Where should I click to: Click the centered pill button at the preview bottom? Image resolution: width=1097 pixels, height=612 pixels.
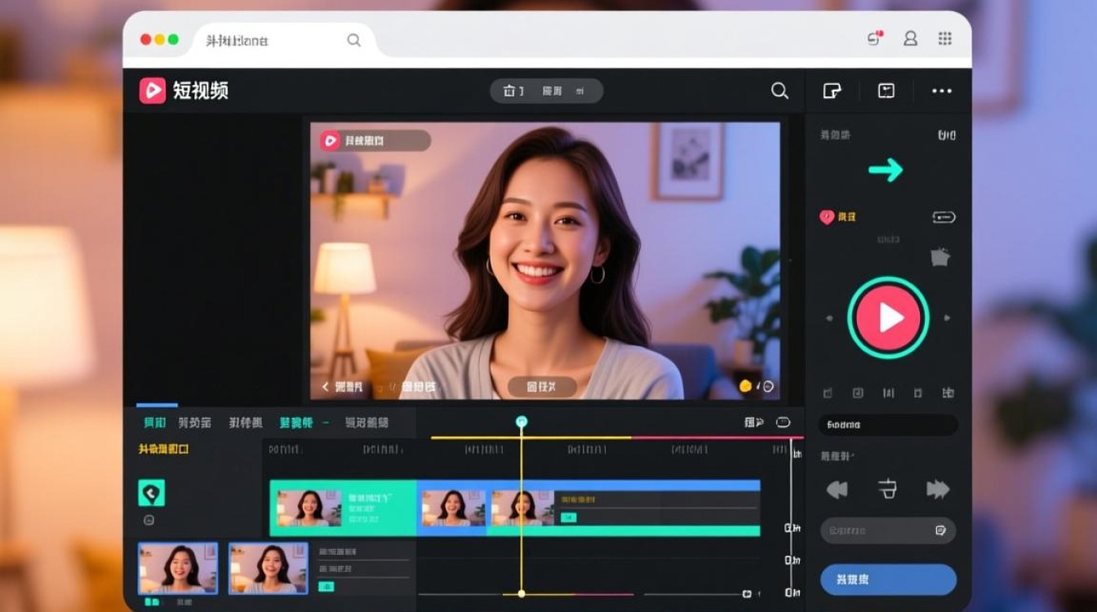click(542, 387)
